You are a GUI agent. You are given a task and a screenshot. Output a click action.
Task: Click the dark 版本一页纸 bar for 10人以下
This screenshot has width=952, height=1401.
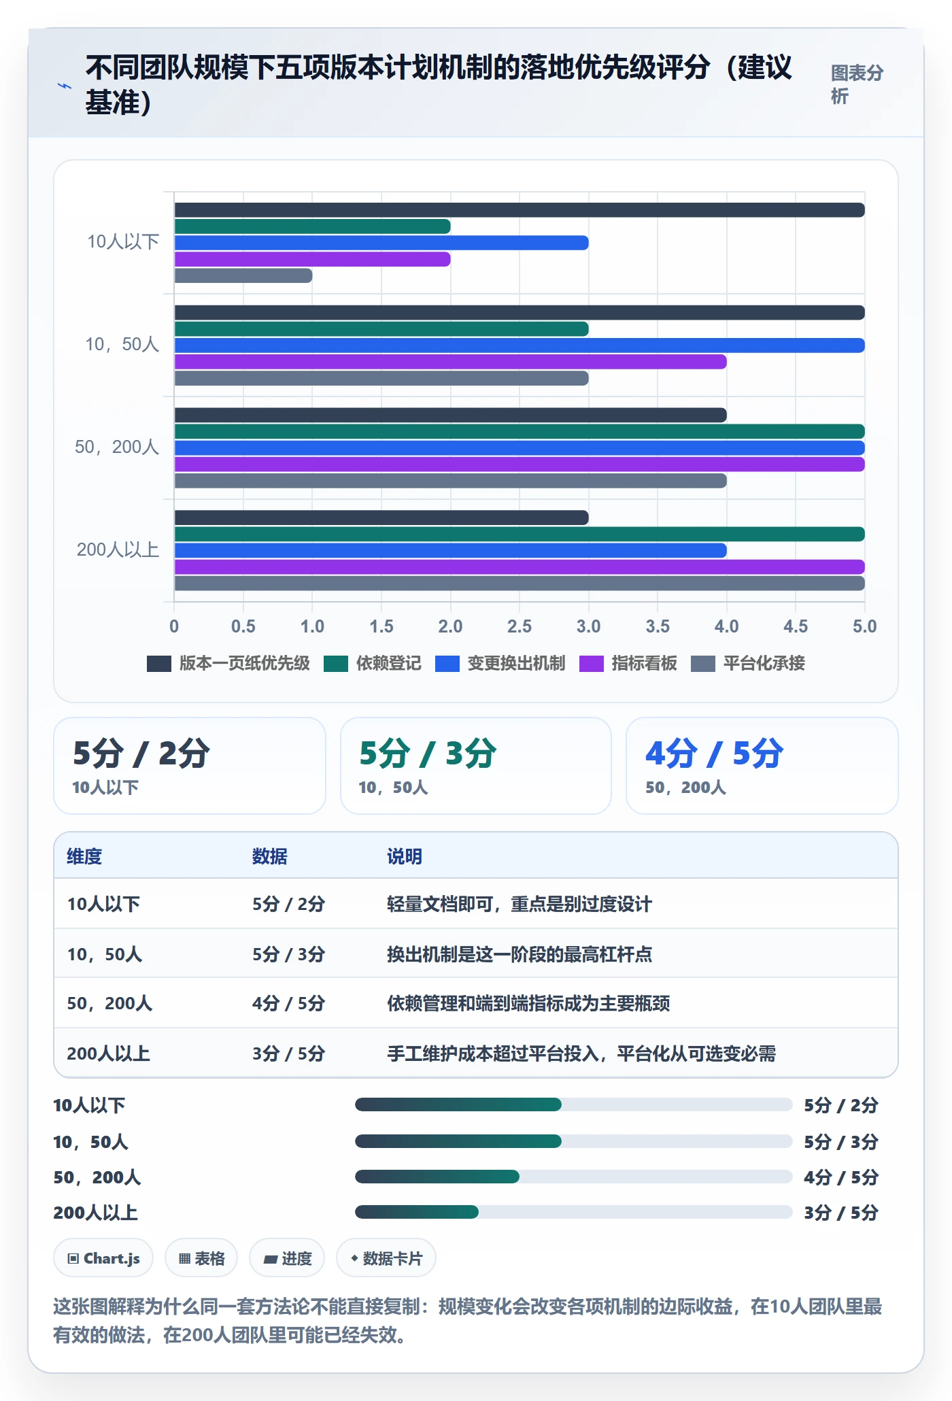pos(520,210)
